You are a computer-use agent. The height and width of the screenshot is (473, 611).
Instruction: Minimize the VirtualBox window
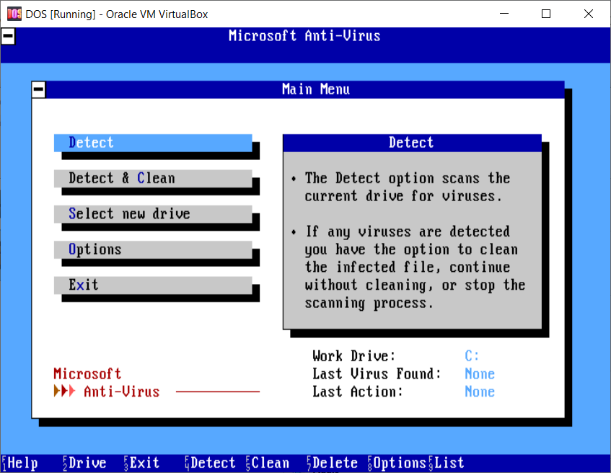tap(504, 14)
